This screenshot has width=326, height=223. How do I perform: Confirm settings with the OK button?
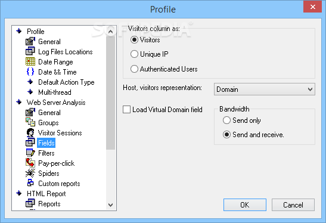245,205
